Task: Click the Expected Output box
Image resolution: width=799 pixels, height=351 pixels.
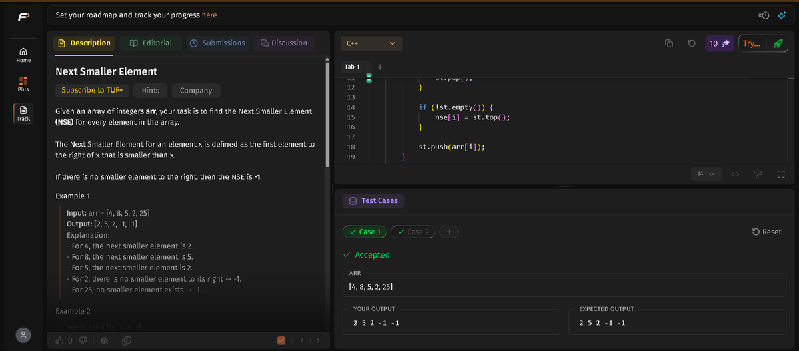Action: click(x=677, y=322)
